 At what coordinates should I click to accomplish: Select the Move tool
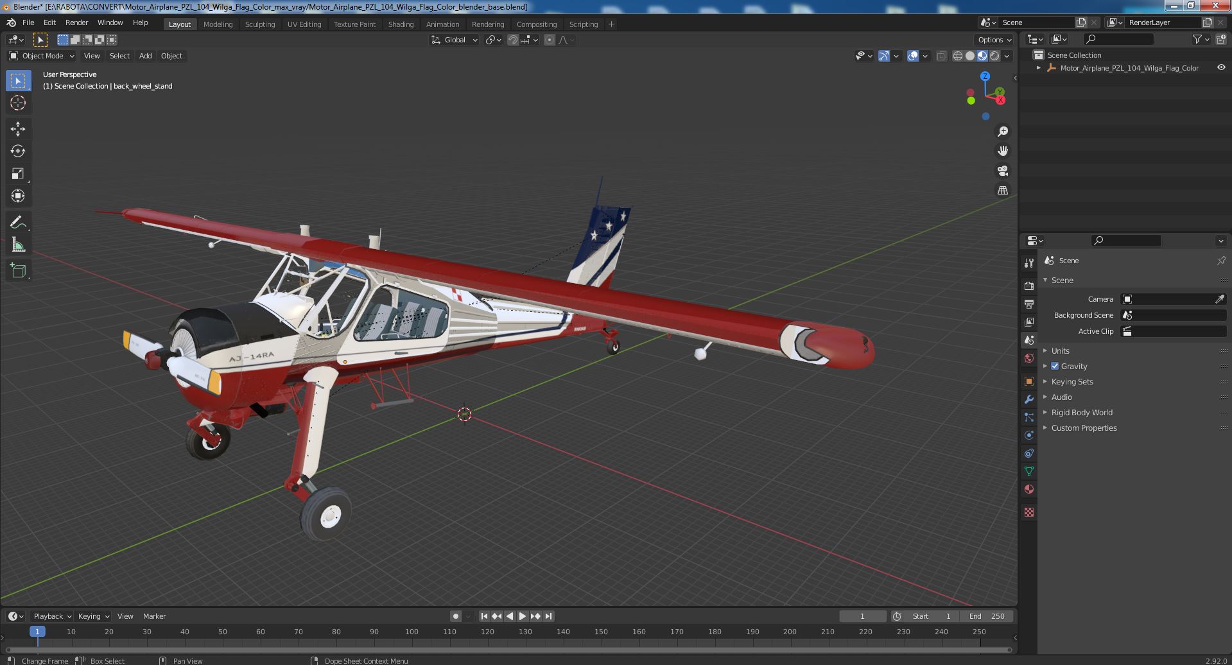click(18, 129)
